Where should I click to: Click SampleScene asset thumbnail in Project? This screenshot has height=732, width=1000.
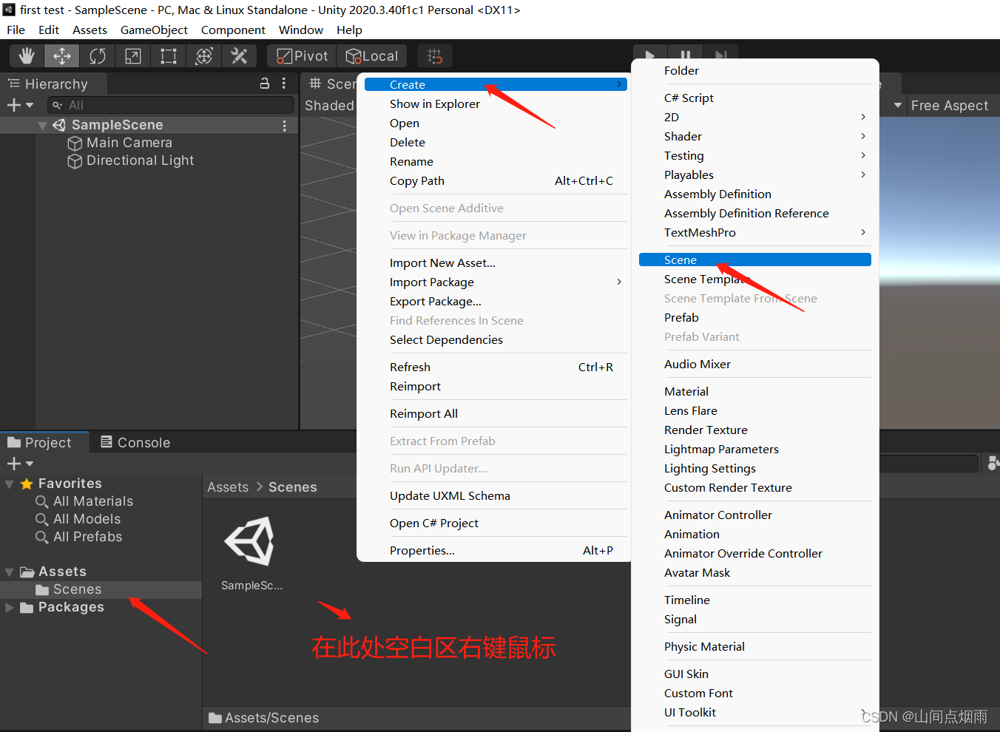250,542
